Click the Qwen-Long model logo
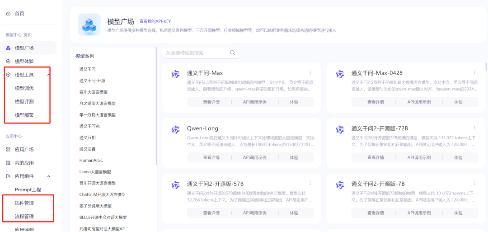Viewport: 488px width, 232px height. point(175,129)
